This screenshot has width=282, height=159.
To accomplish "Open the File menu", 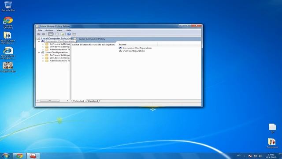I will click(x=40, y=30).
